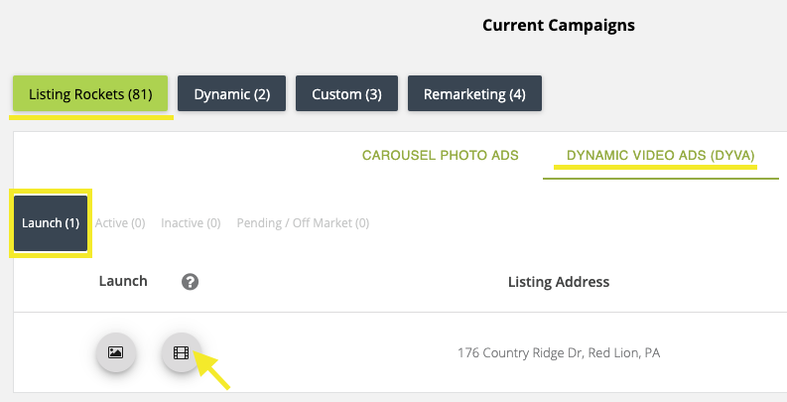This screenshot has height=402, width=787.
Task: Select the Dynamic Video Ads (DYVA) tab
Action: pyautogui.click(x=660, y=156)
